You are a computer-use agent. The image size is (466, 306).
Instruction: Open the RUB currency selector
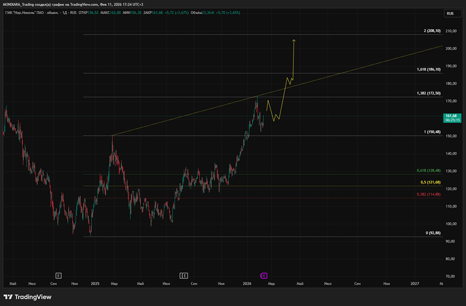tap(452, 13)
